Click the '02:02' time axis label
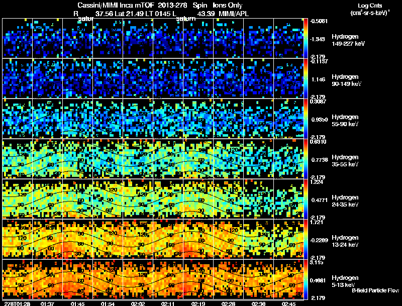Image resolution: width=402 pixels, height=306 pixels. tap(138, 303)
